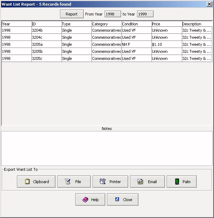Sort by the Year column header
This screenshot has height=218, width=214.
pyautogui.click(x=16, y=24)
